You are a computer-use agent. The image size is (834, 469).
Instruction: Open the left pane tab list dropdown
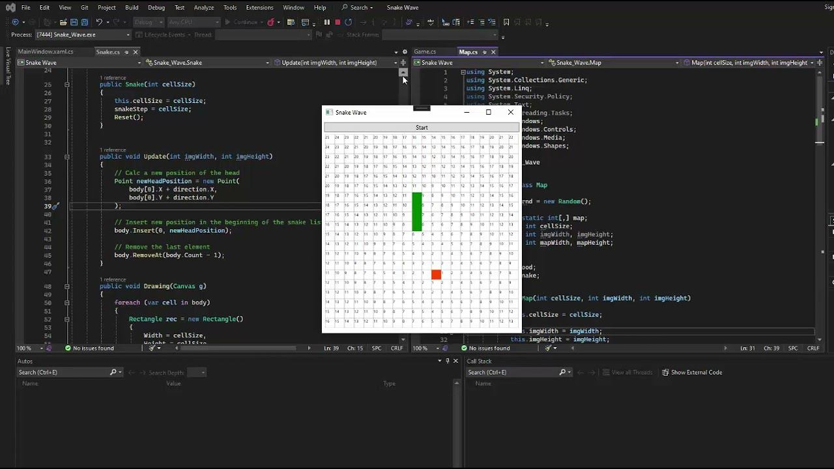(x=396, y=52)
